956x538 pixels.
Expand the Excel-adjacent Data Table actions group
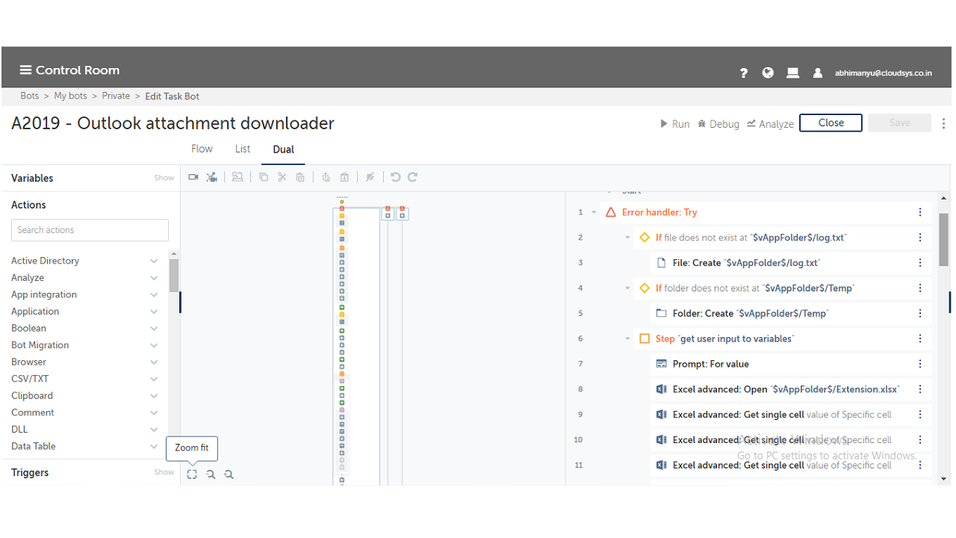click(154, 446)
